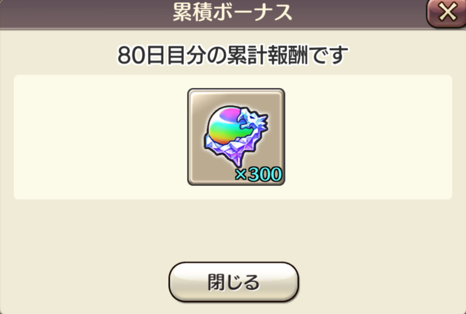Select the rainbow orb reward icon
Viewport: 466px width, 314px height.
(236, 137)
